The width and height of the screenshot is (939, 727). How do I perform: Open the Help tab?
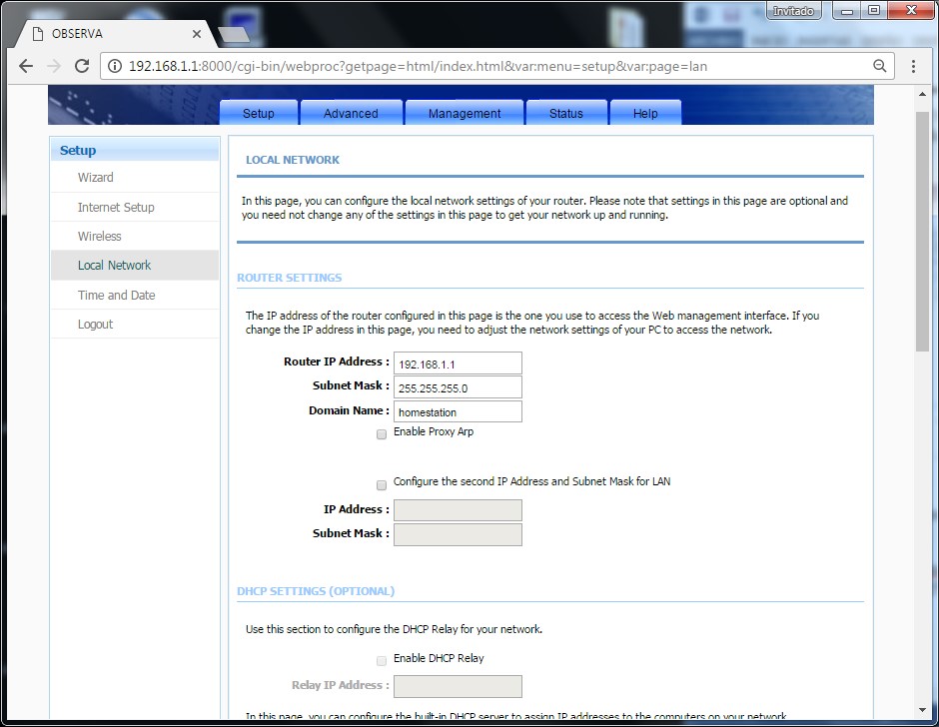[x=645, y=113]
